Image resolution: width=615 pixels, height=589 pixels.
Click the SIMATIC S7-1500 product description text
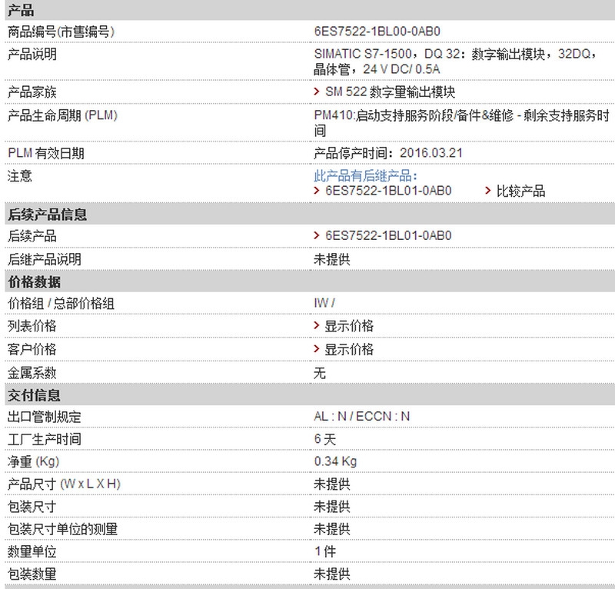coord(455,62)
